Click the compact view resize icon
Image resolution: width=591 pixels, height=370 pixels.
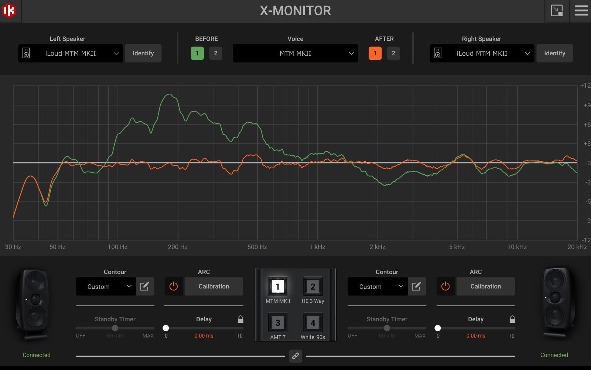click(x=557, y=11)
